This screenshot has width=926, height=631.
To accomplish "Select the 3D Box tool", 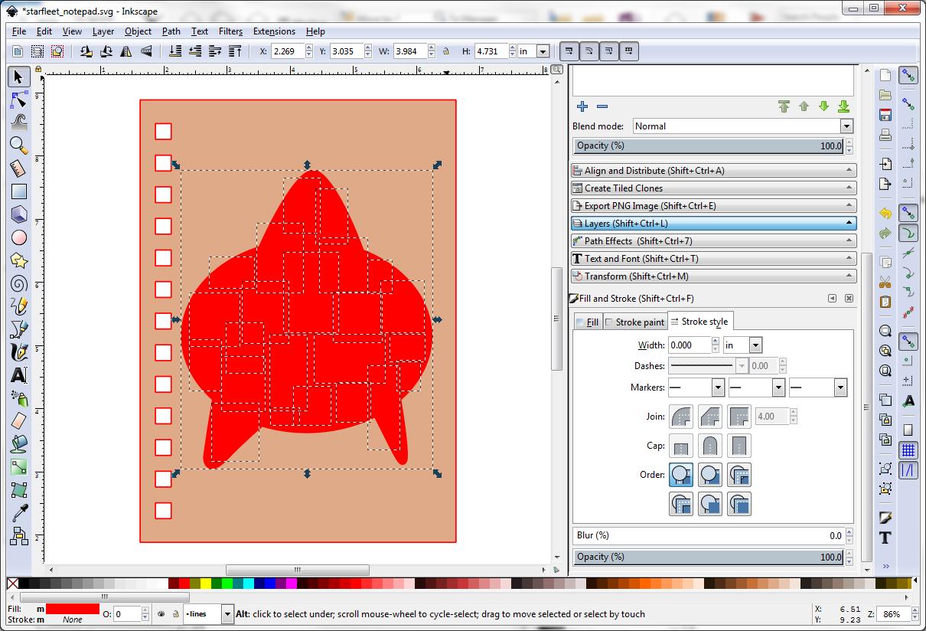I will tap(19, 214).
